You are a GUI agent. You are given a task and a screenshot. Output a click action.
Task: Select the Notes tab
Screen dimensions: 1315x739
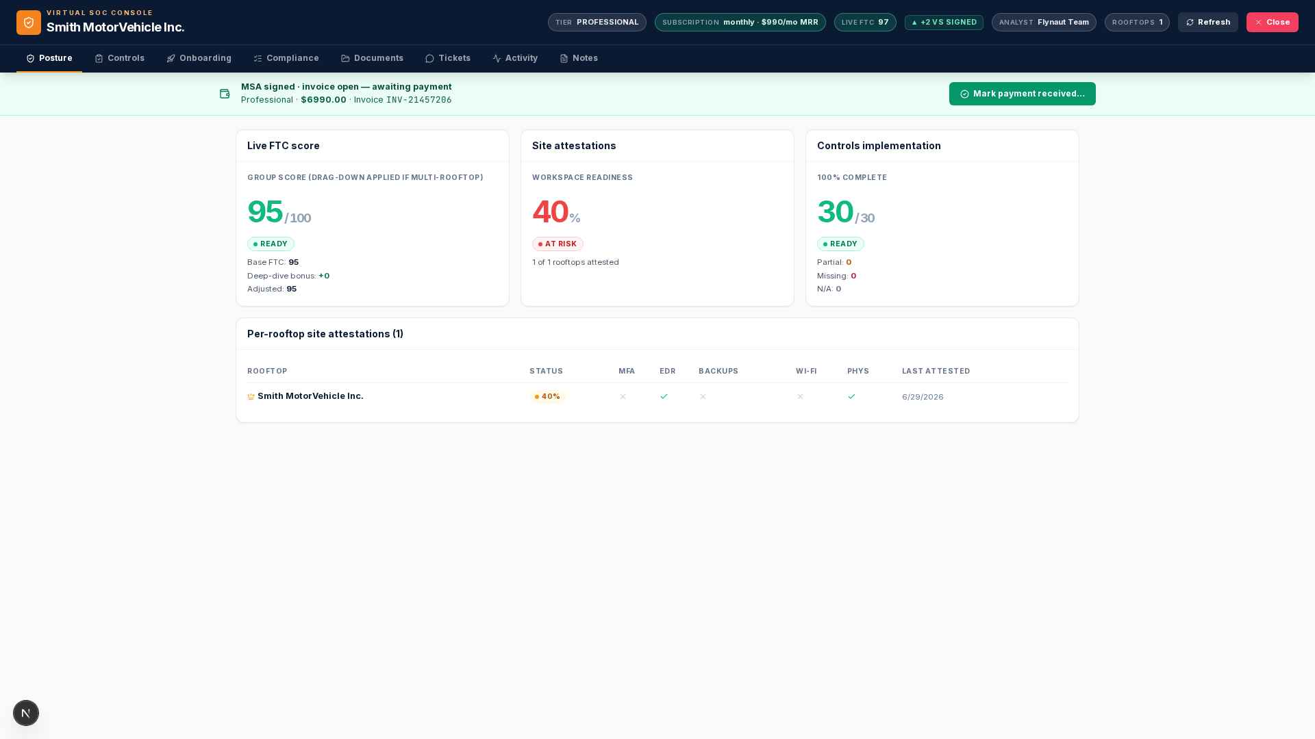point(579,58)
